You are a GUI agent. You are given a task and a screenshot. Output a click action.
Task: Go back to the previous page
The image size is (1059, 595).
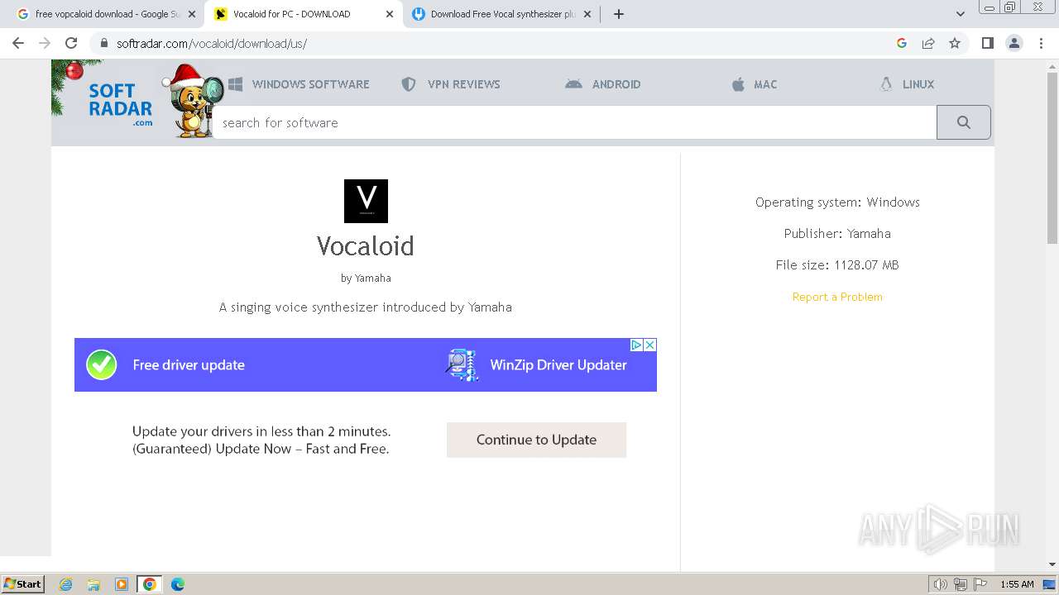tap(18, 43)
